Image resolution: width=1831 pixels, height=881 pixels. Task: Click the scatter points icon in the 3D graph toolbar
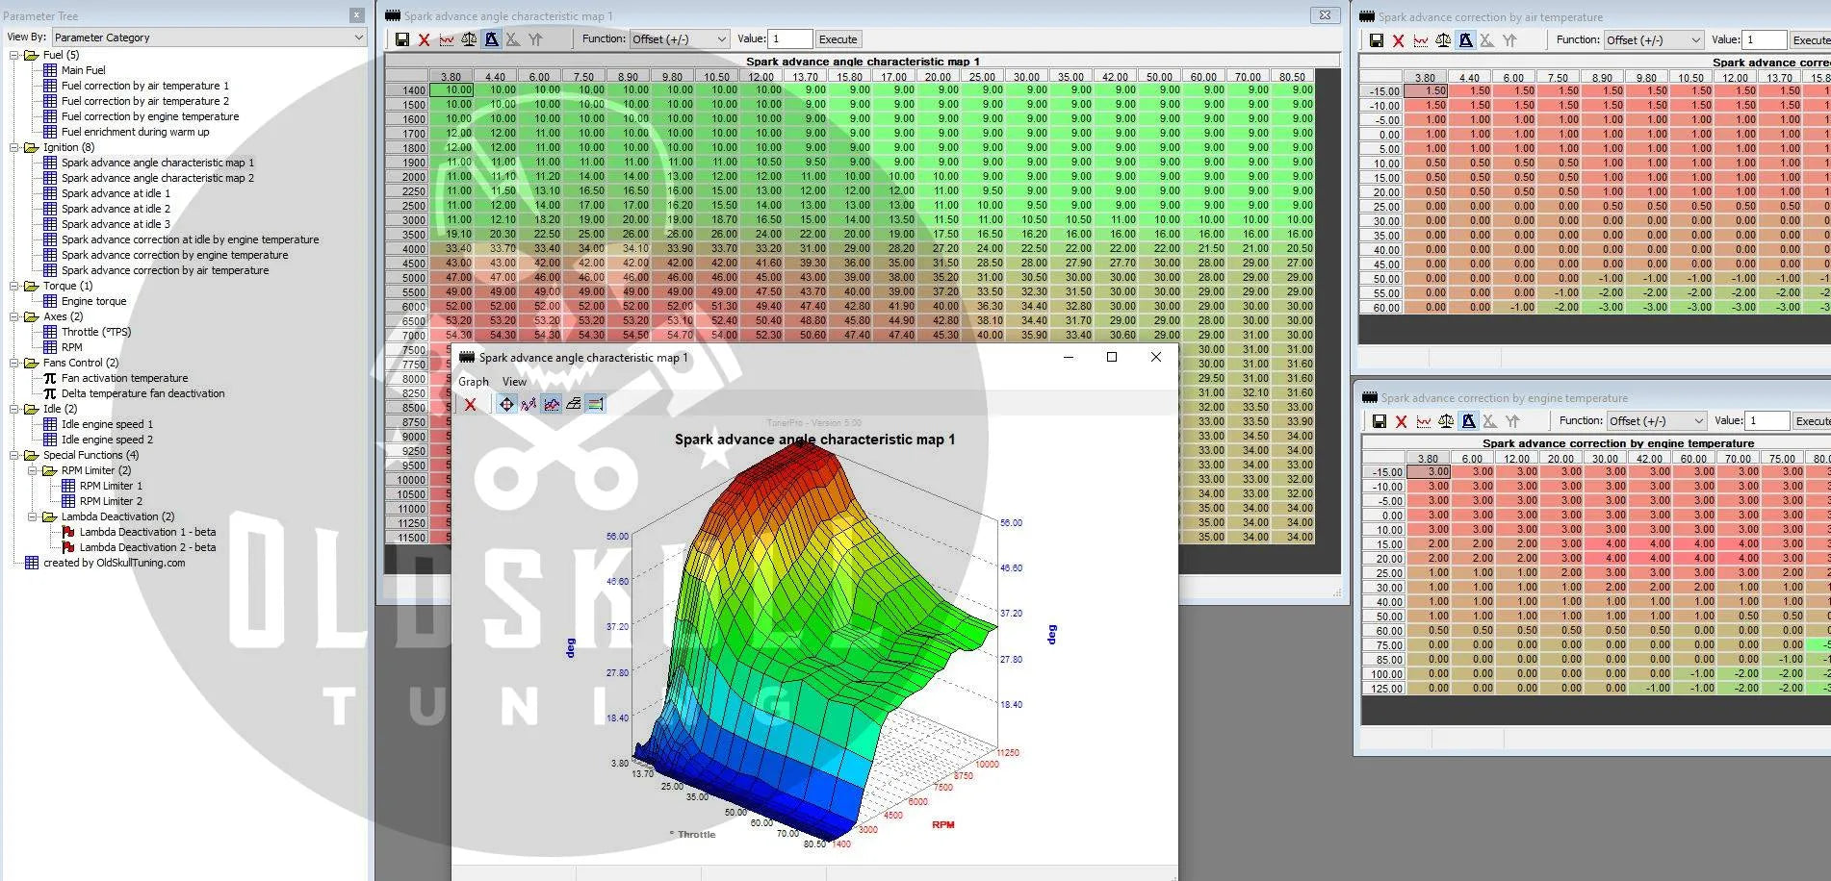coord(529,405)
